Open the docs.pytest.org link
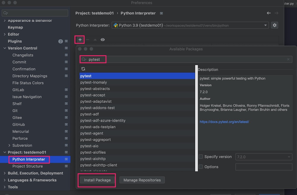The height and width of the screenshot is (195, 297). coord(224,122)
